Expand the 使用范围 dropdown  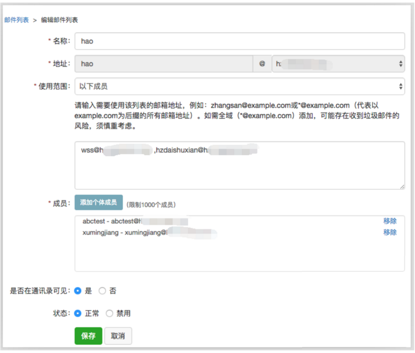pos(239,86)
